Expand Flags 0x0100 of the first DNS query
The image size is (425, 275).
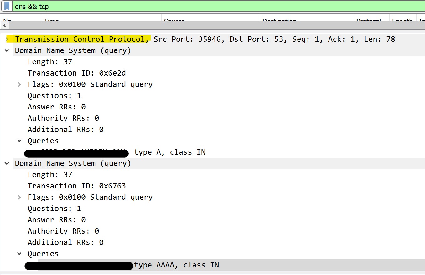point(19,84)
